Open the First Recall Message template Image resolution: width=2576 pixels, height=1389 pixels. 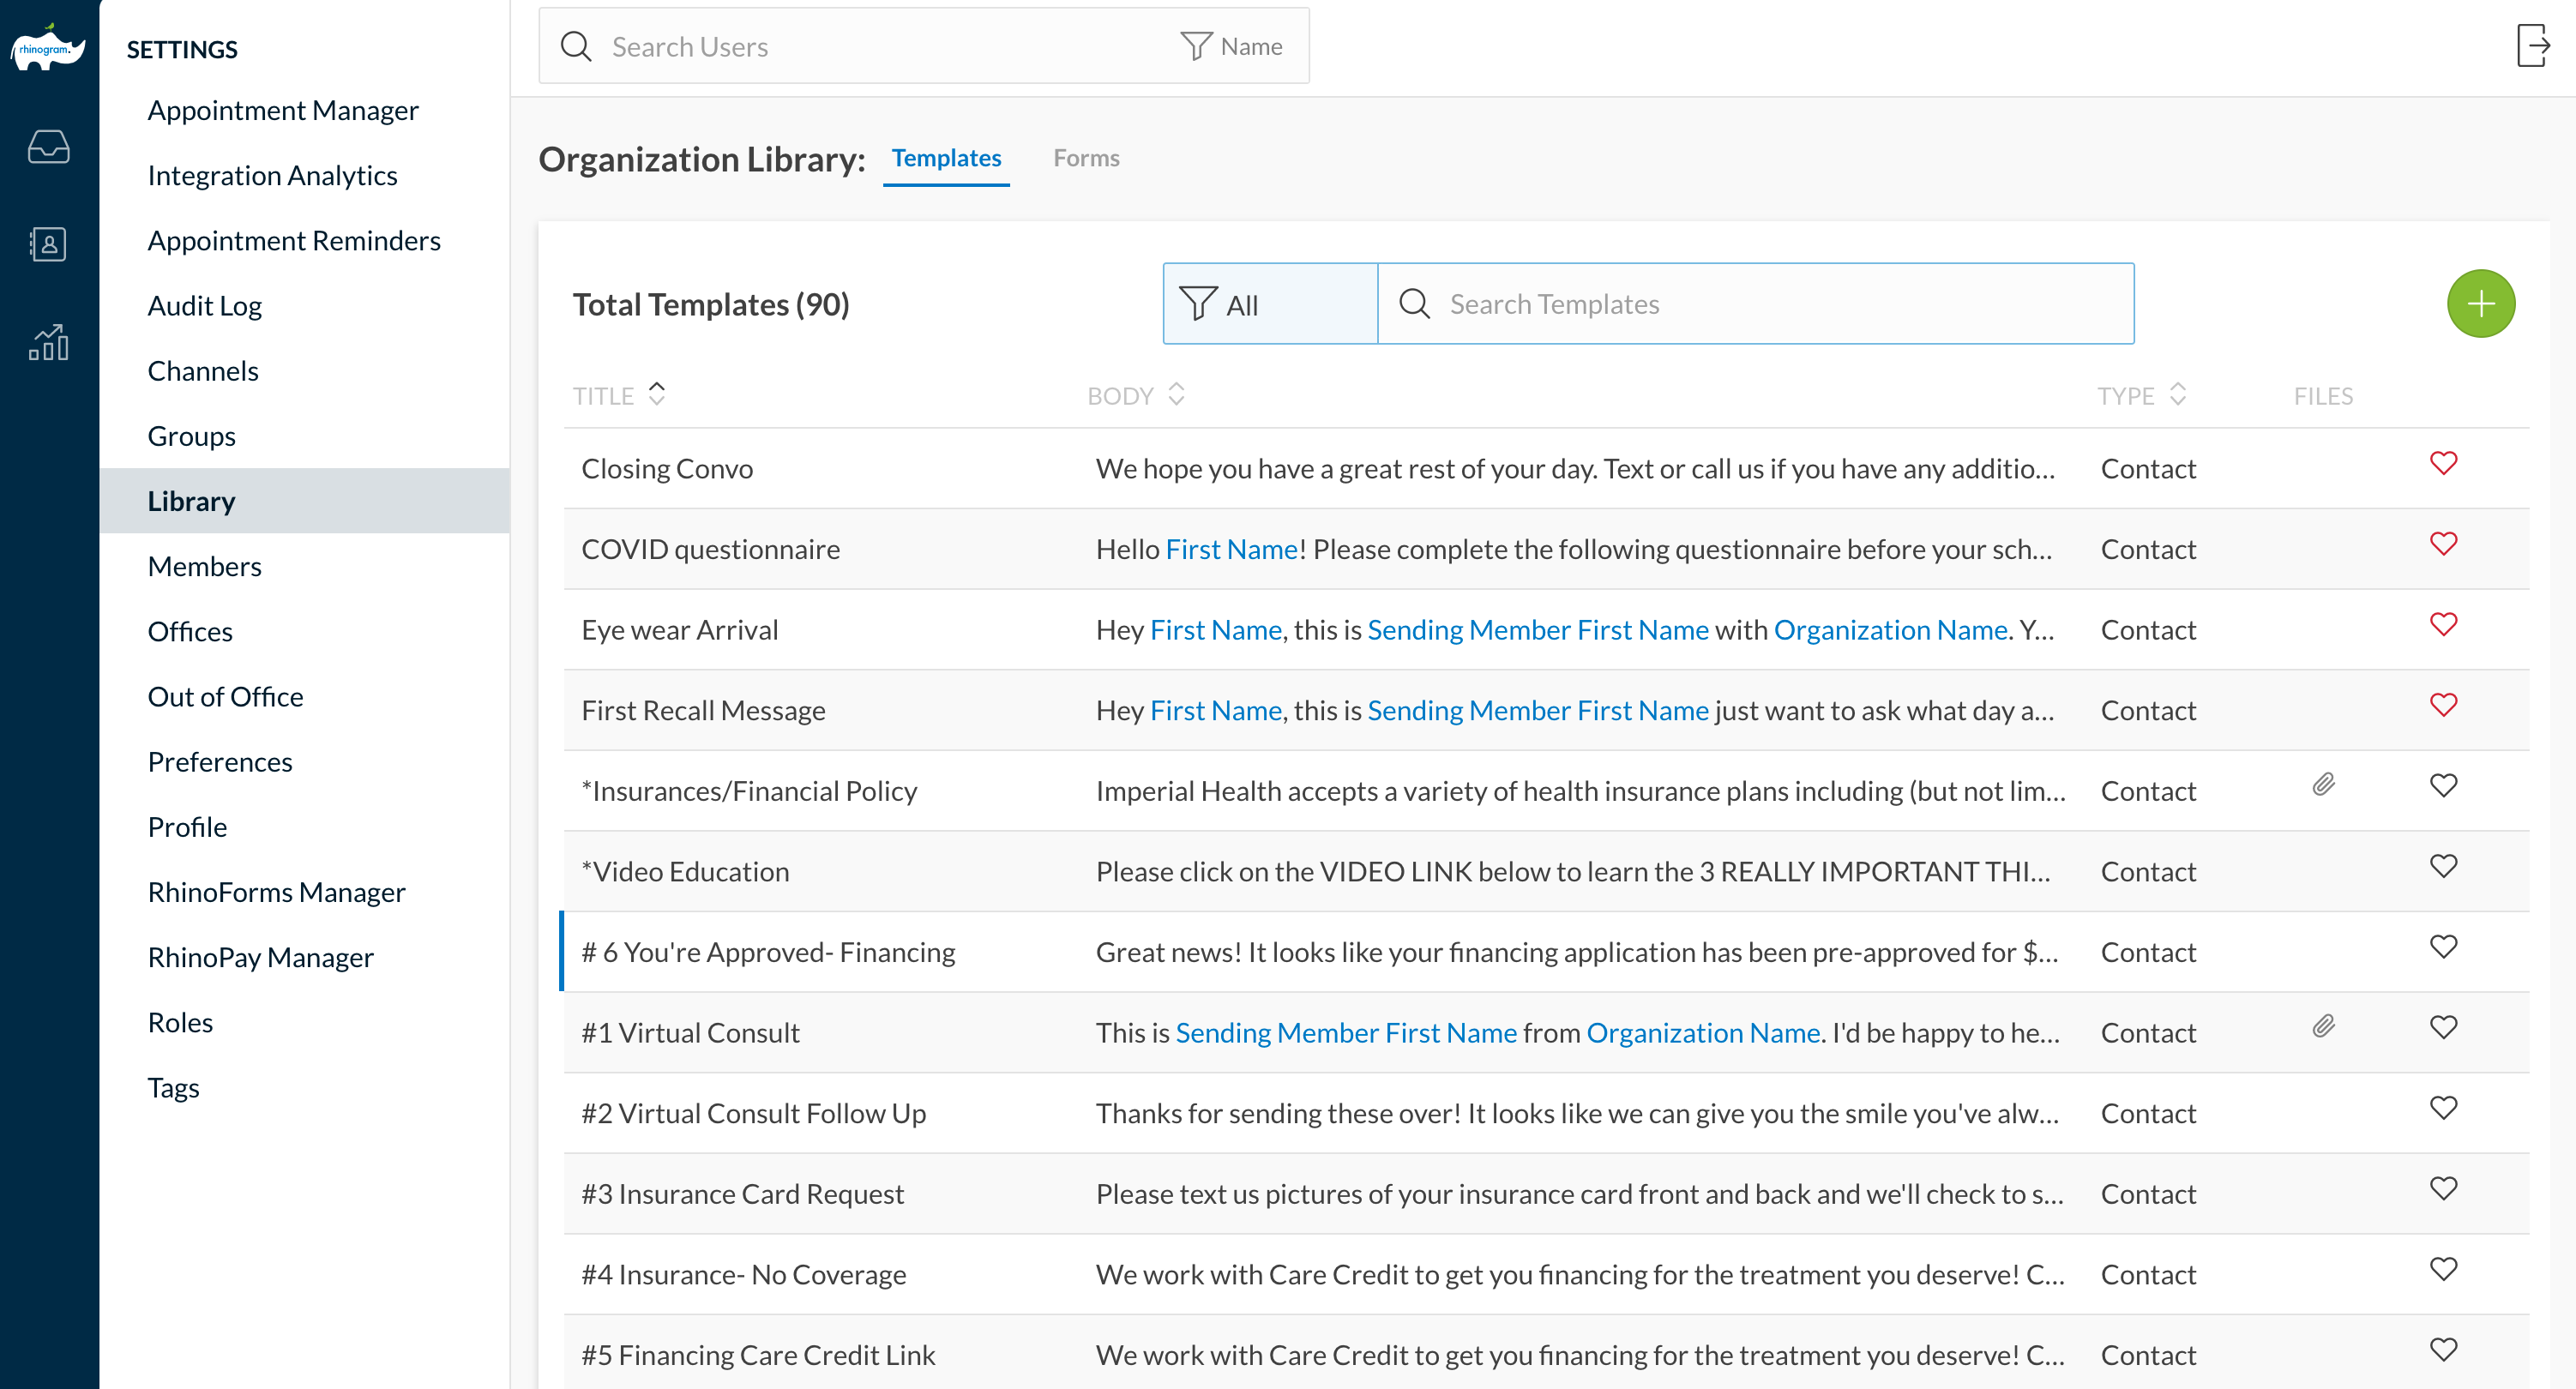pos(703,710)
